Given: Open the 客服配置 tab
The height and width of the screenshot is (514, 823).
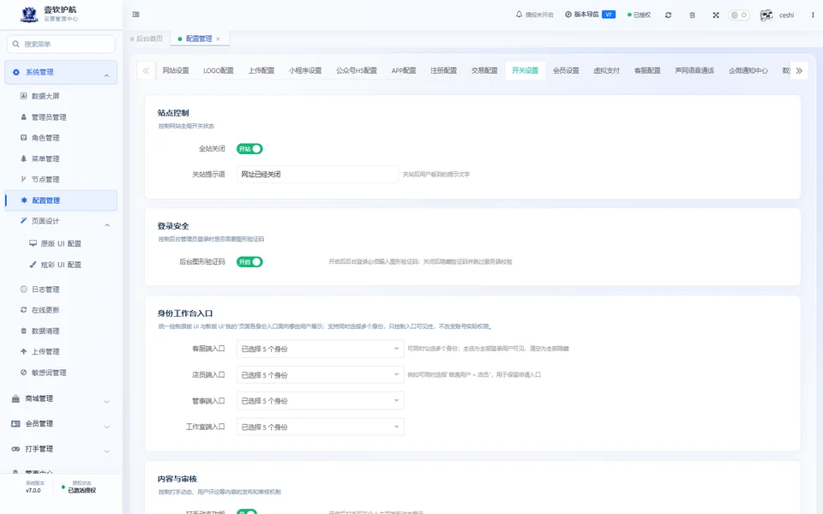Looking at the screenshot, I should pos(647,70).
